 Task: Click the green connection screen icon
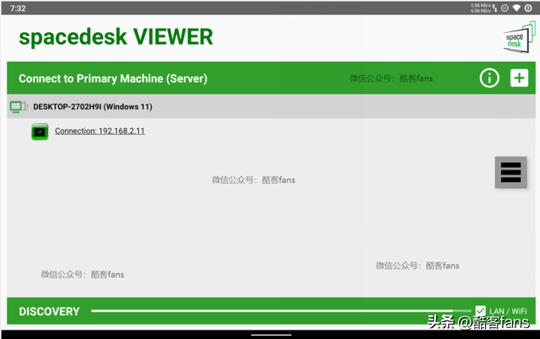pyautogui.click(x=40, y=132)
